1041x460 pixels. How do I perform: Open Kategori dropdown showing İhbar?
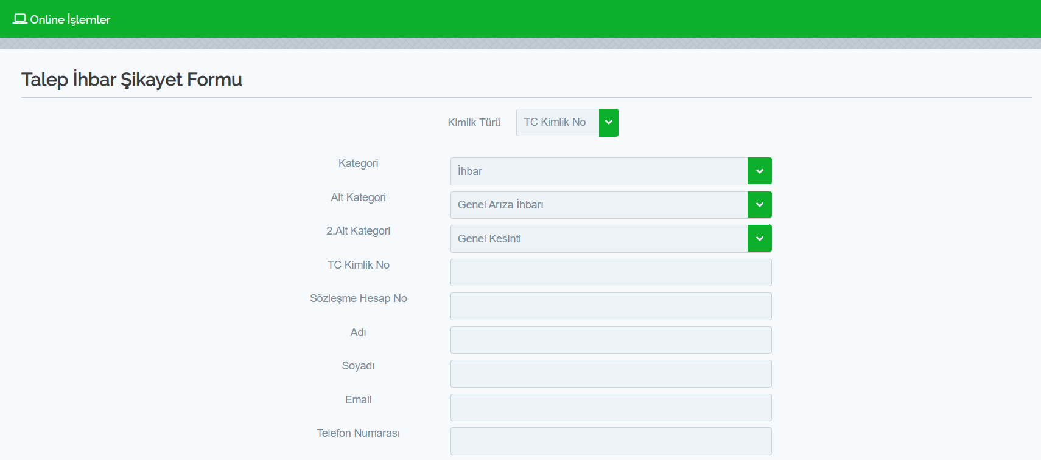(x=598, y=171)
